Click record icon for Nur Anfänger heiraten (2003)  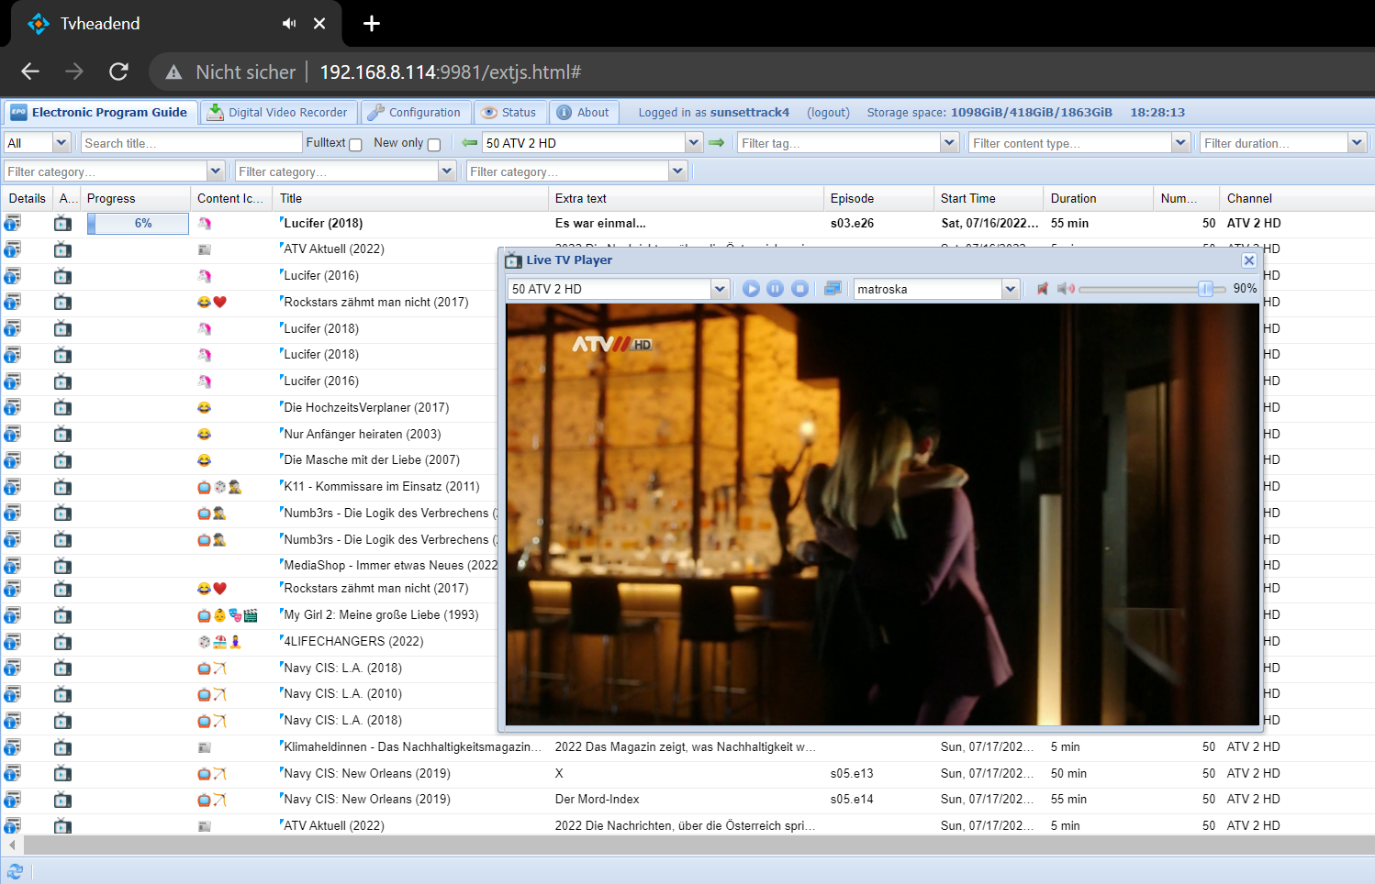point(62,434)
